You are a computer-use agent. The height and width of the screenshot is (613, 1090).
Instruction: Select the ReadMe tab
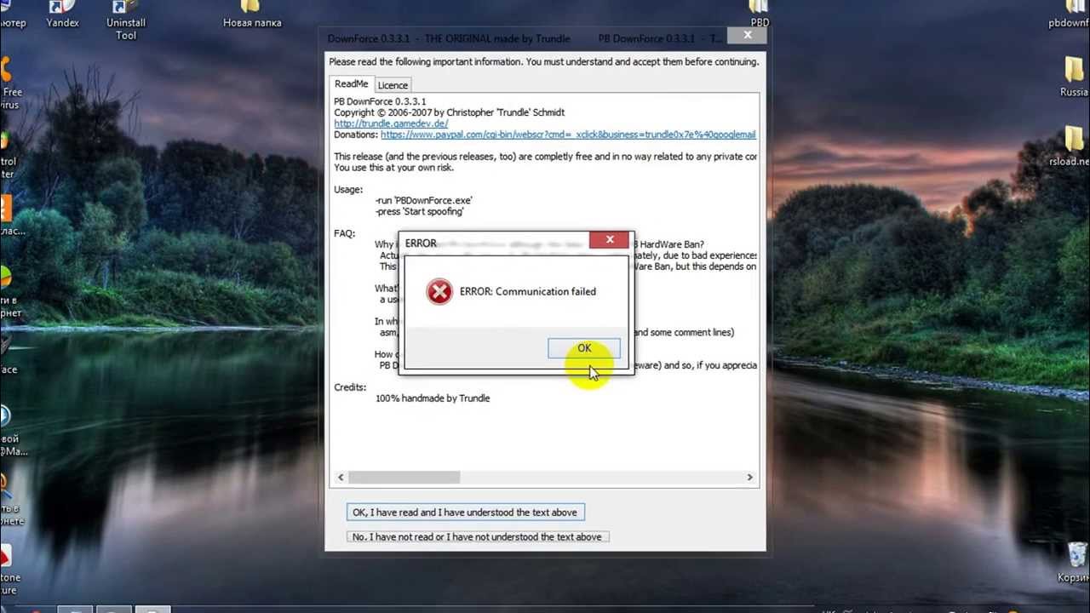pyautogui.click(x=351, y=84)
